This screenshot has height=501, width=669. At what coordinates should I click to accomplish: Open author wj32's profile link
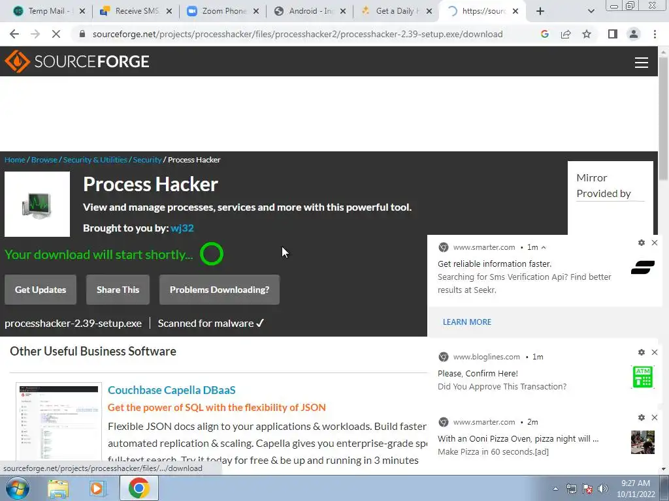click(x=182, y=228)
